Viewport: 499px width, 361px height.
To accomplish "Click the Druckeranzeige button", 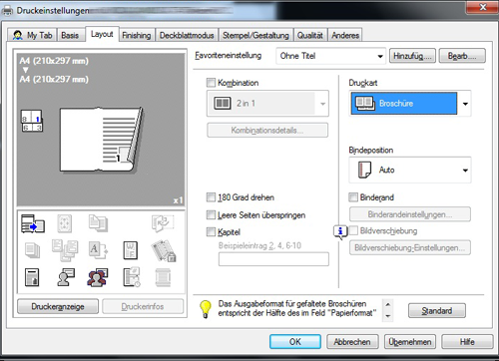I will (58, 306).
